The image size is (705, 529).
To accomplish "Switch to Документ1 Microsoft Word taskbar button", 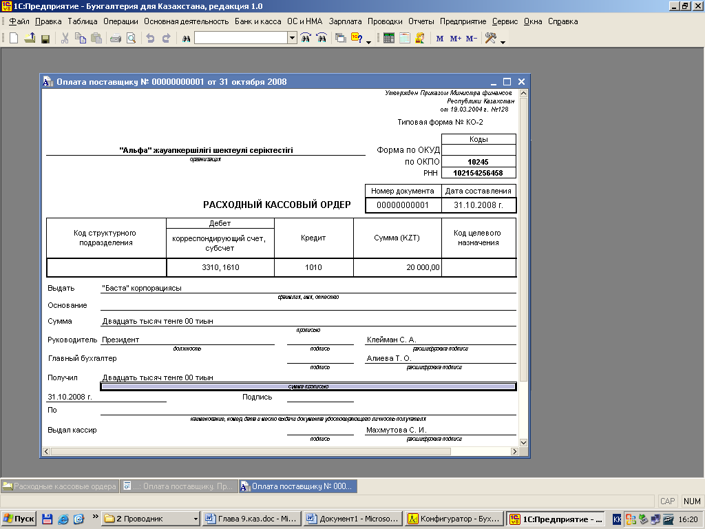I will pyautogui.click(x=352, y=519).
